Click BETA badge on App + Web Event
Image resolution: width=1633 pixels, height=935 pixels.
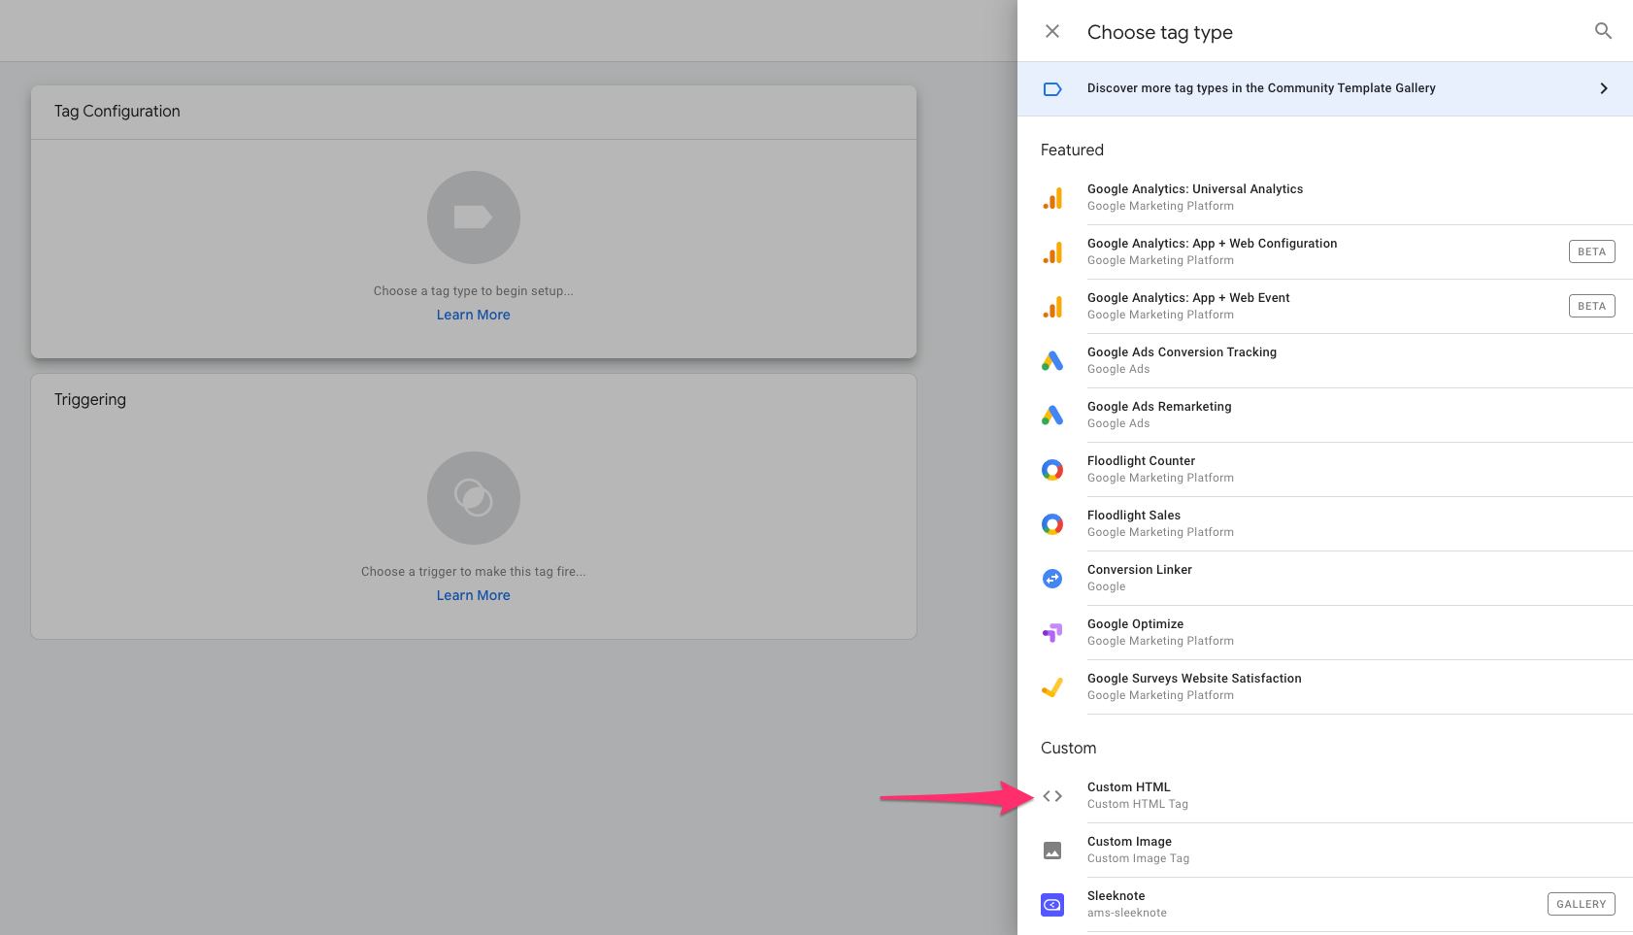pos(1591,306)
